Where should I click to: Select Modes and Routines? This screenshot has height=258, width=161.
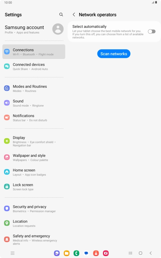coord(34,88)
